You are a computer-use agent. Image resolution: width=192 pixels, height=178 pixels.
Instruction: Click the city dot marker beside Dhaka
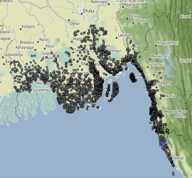[81, 11]
